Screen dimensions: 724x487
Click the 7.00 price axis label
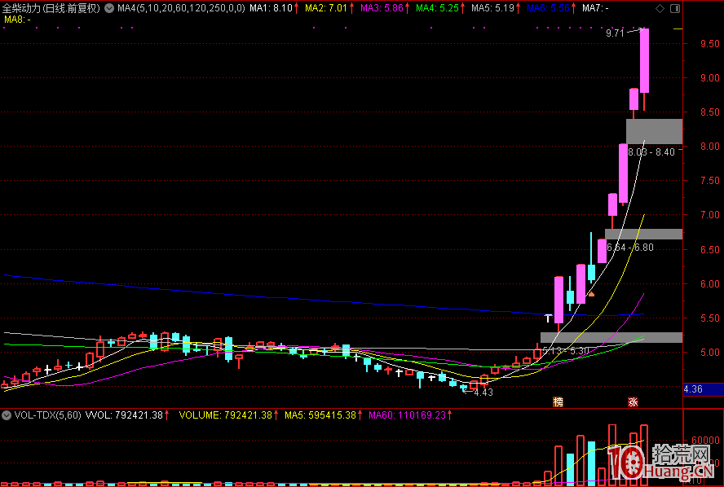(x=709, y=215)
